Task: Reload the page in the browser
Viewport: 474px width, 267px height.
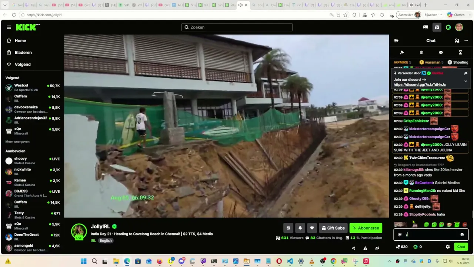Action: click(x=14, y=15)
